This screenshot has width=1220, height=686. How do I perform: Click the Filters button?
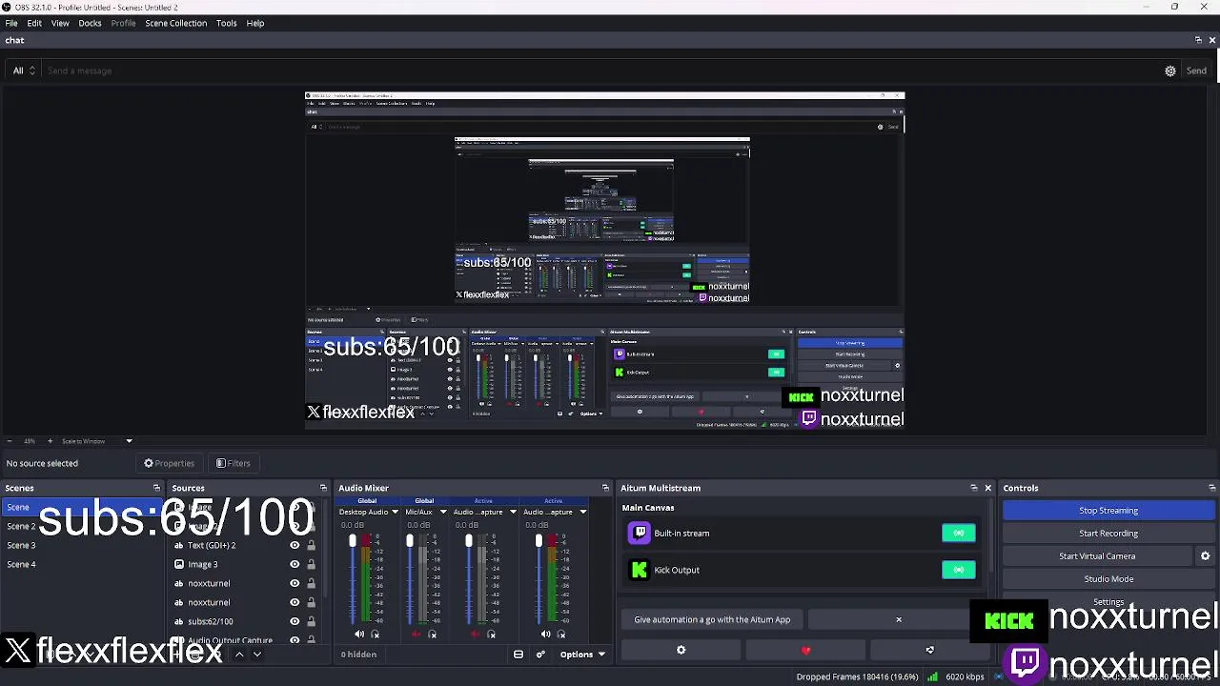coord(234,463)
